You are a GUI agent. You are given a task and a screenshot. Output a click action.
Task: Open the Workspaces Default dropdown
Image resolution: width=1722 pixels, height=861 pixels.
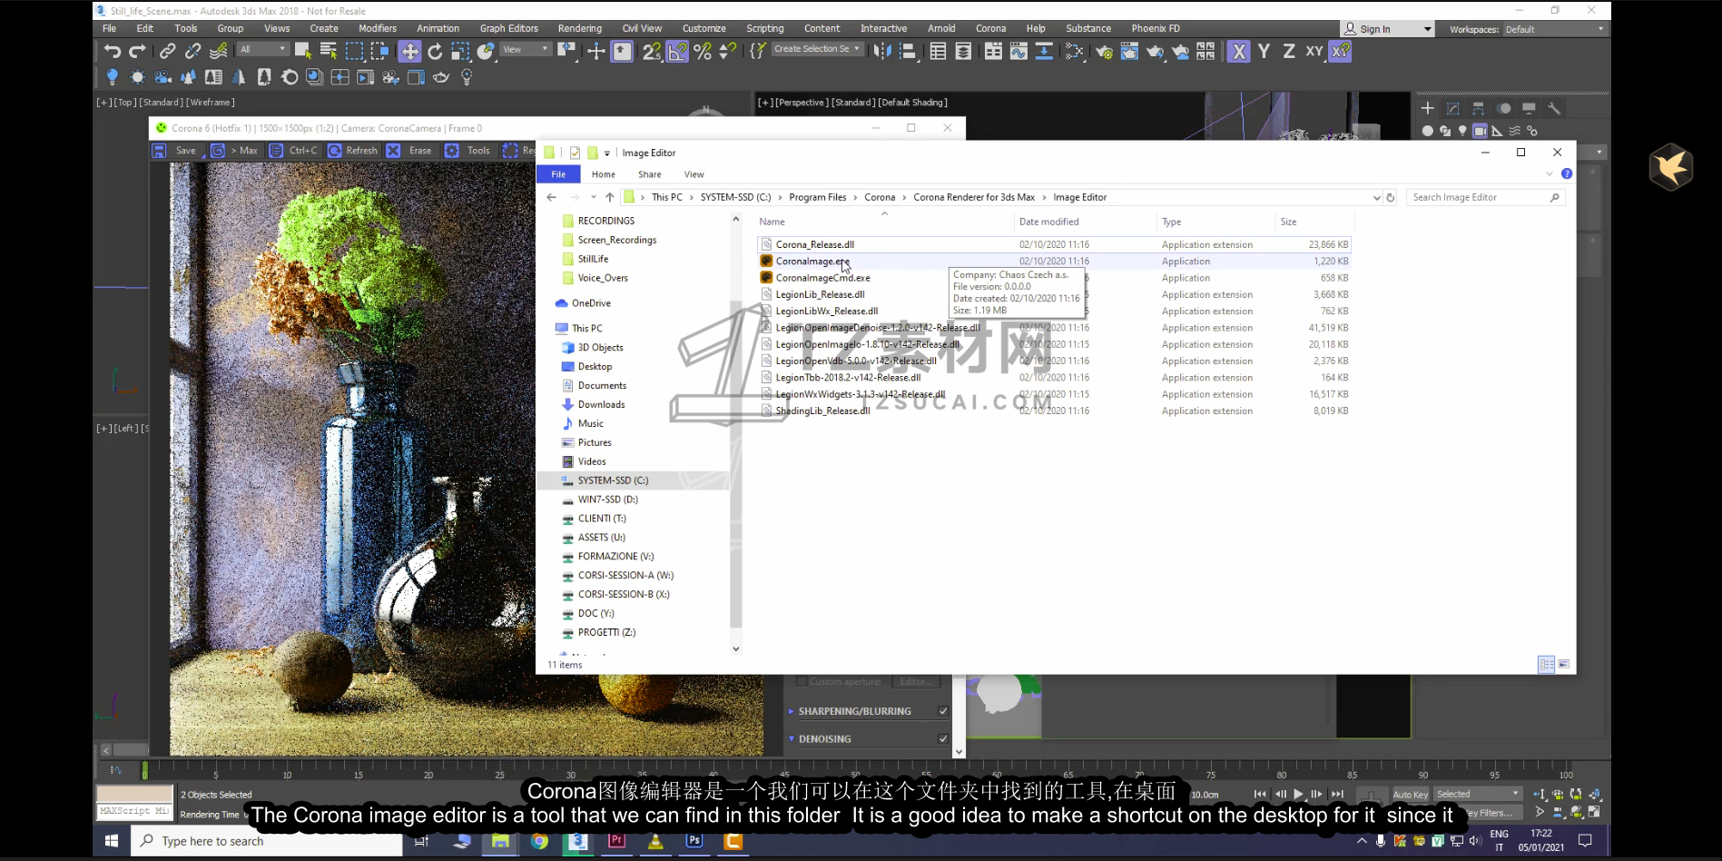pyautogui.click(x=1554, y=29)
